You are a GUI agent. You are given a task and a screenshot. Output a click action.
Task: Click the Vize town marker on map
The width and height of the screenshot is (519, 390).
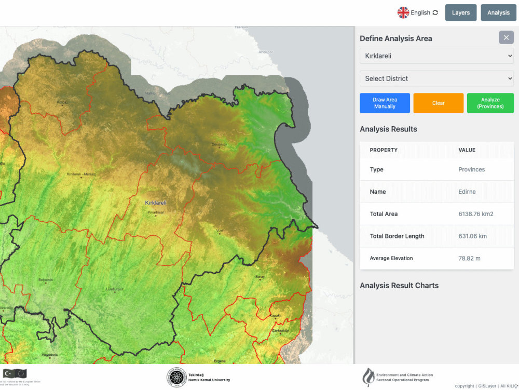click(x=220, y=233)
